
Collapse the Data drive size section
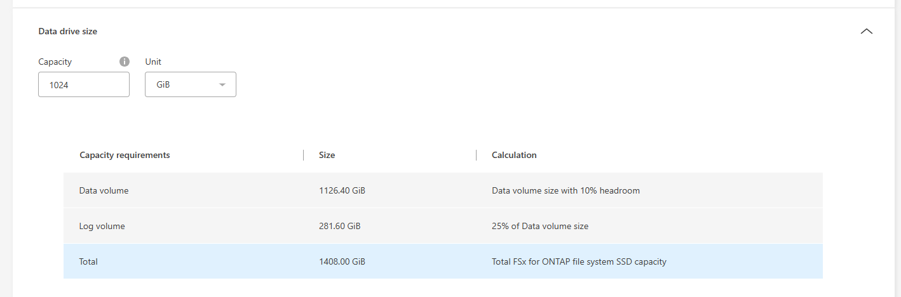click(x=866, y=31)
